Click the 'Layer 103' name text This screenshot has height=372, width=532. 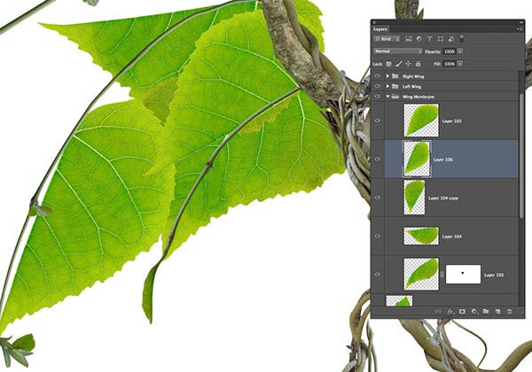point(494,275)
